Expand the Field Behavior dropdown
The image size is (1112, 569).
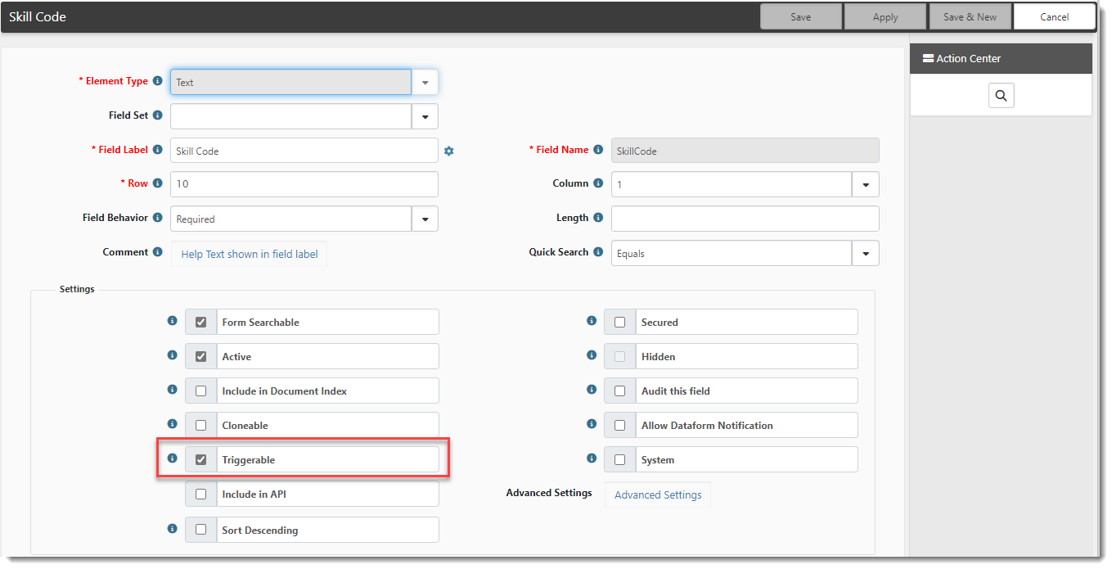(425, 219)
